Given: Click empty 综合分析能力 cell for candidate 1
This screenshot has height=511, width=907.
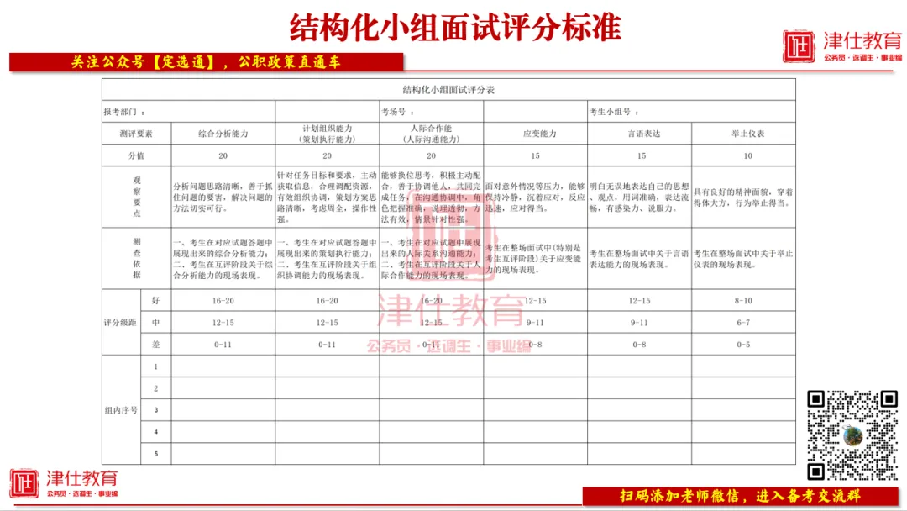Looking at the screenshot, I should pos(223,366).
